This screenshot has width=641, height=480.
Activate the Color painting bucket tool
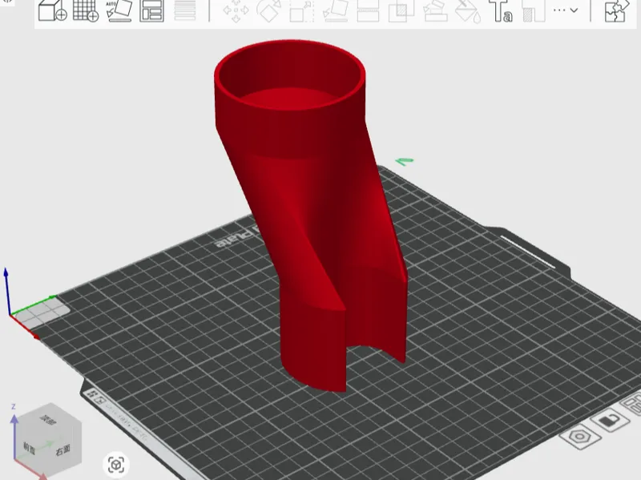pos(468,11)
